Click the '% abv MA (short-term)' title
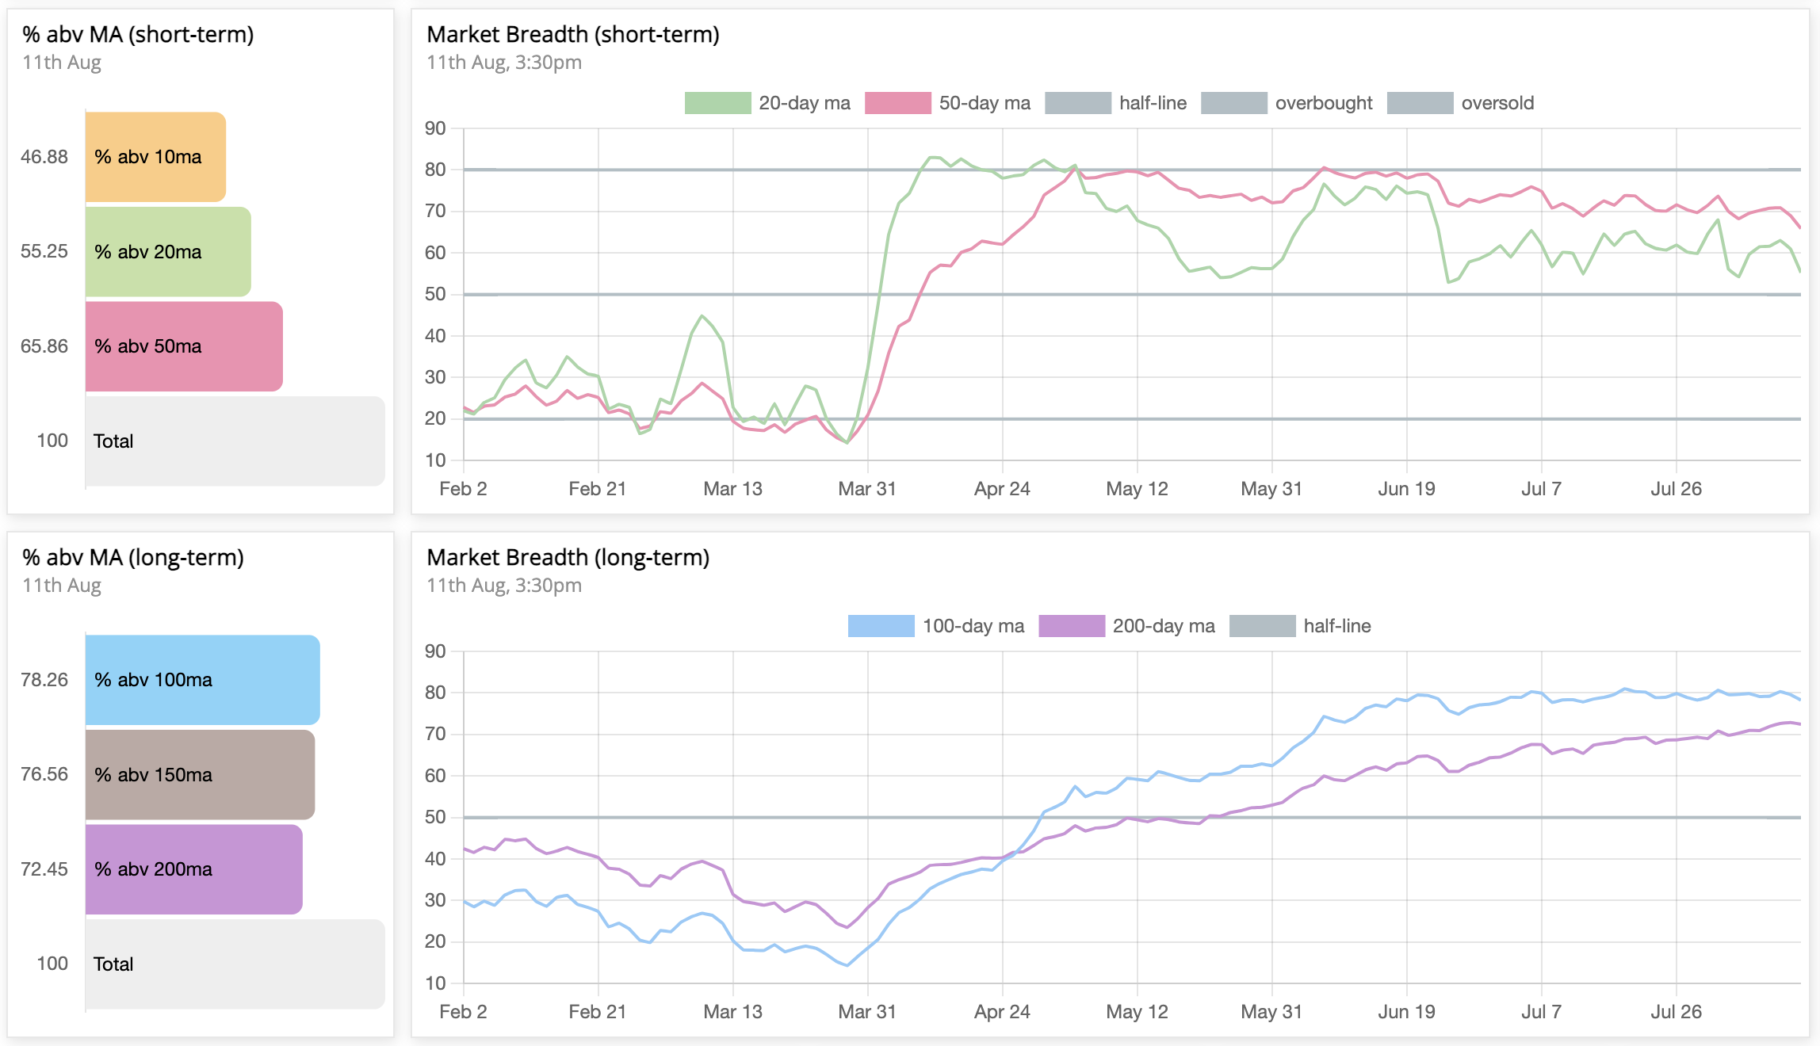The width and height of the screenshot is (1820, 1046). pyautogui.click(x=138, y=35)
